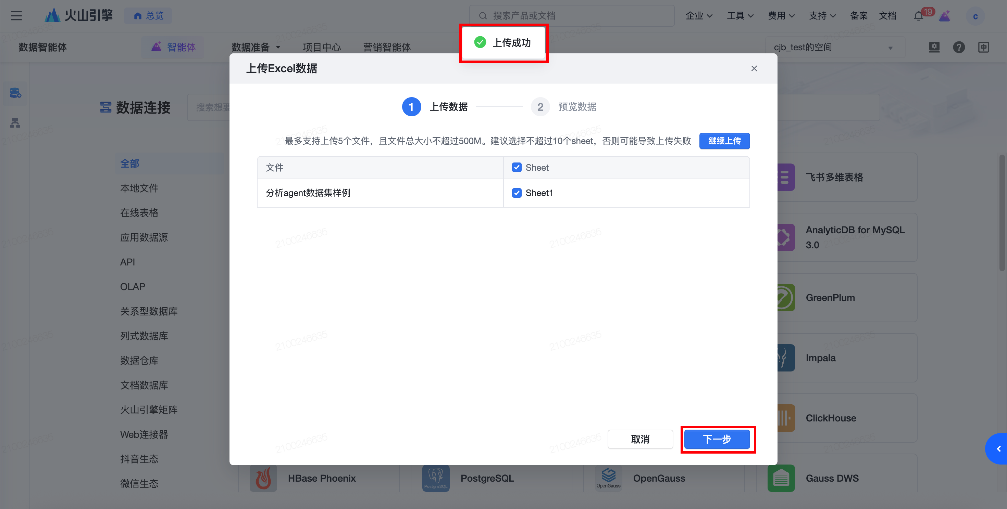Open the notification bell icon

[x=918, y=16]
